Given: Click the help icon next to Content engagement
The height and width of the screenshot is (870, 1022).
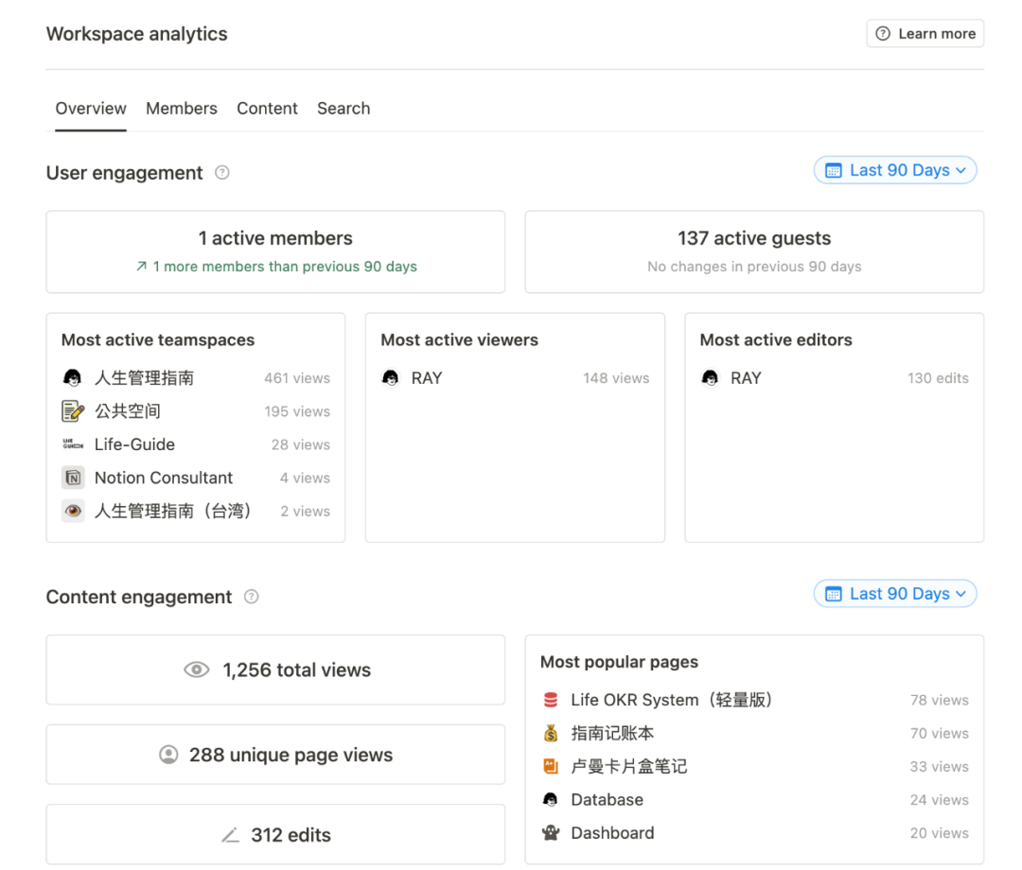Looking at the screenshot, I should tap(251, 597).
